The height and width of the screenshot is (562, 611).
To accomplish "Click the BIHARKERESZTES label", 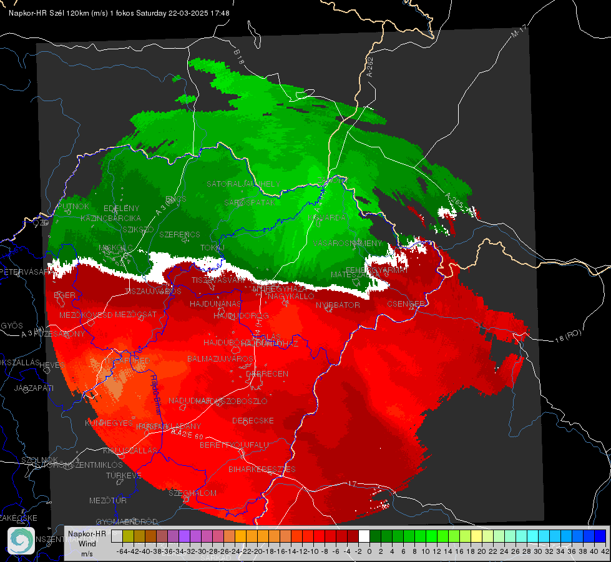I will pos(262,469).
